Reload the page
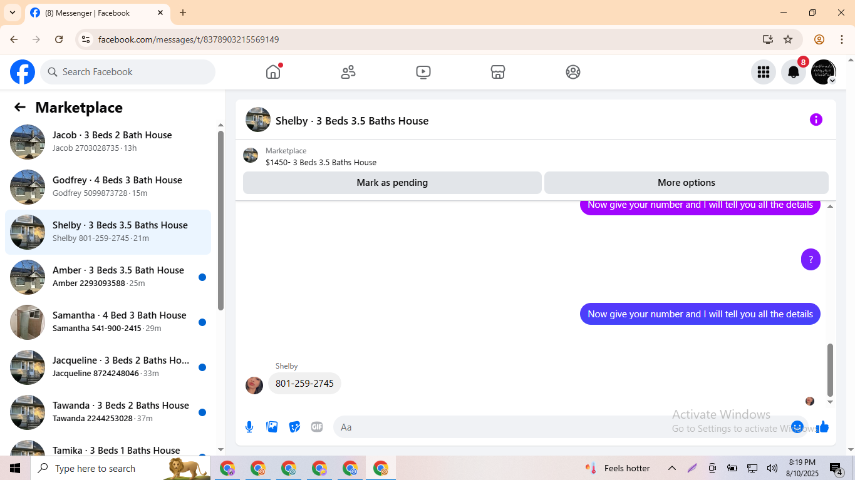The height and width of the screenshot is (480, 855). pyautogui.click(x=59, y=39)
